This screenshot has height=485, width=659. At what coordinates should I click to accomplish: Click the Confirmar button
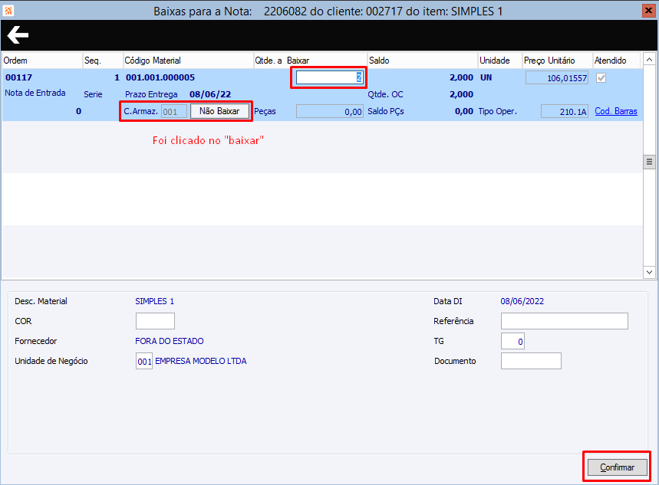point(617,467)
